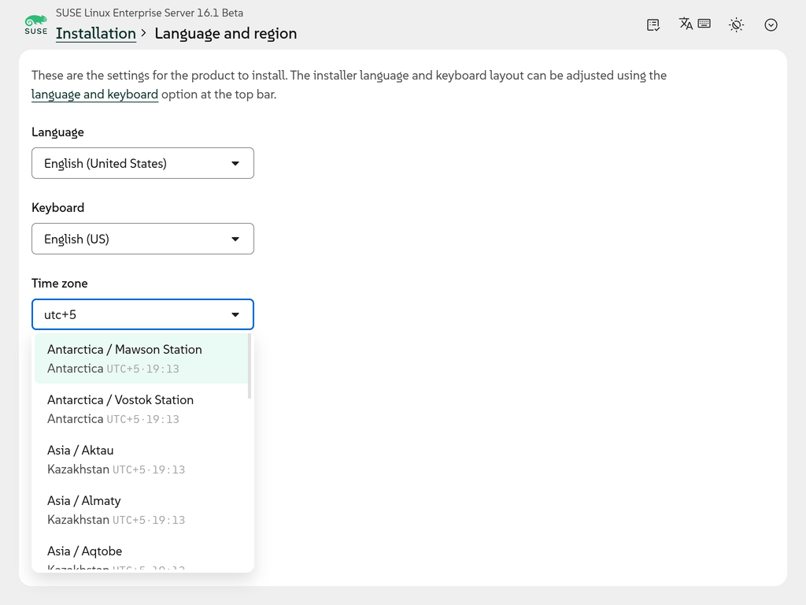
Task: Open the options chevron menu at top right
Action: click(x=771, y=24)
